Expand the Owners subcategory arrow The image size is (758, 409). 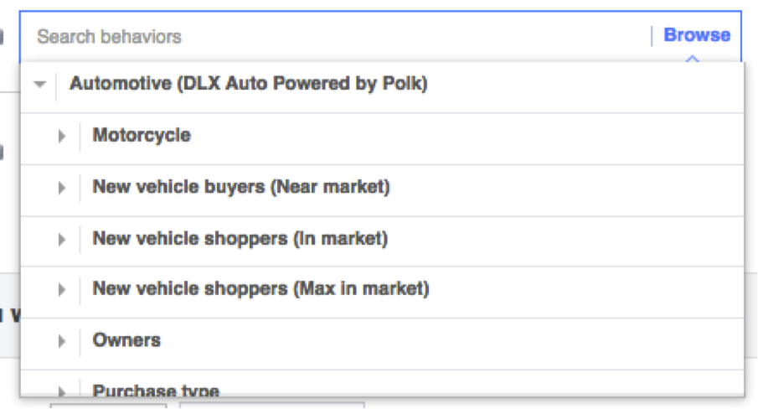[x=61, y=341]
